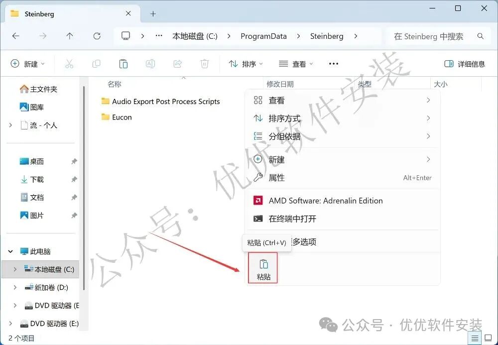Select DVD 驱动器 (E:) bottom tree entry
Image resolution: width=498 pixels, height=345 pixels.
click(x=49, y=324)
